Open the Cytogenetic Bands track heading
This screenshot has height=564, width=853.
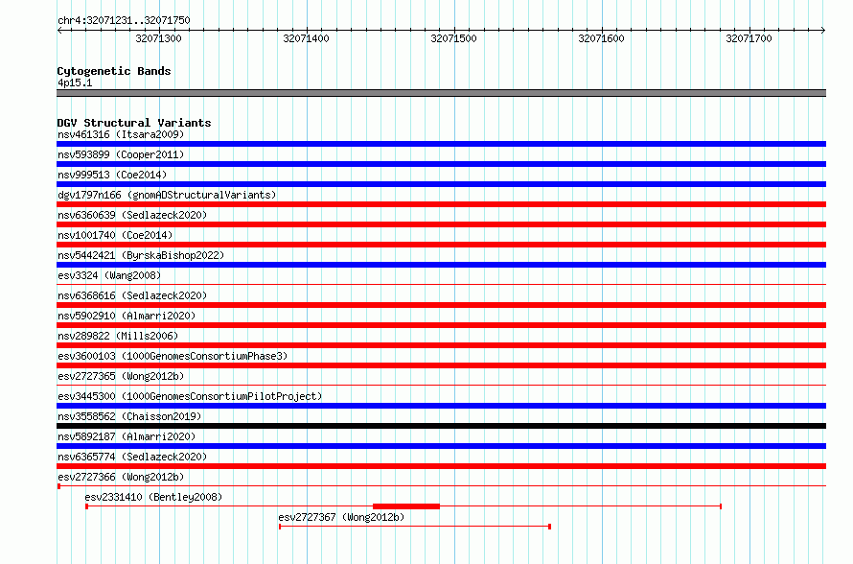[x=114, y=71]
